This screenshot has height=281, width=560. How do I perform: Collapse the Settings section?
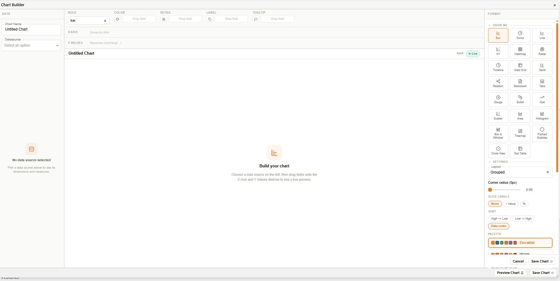click(x=490, y=162)
